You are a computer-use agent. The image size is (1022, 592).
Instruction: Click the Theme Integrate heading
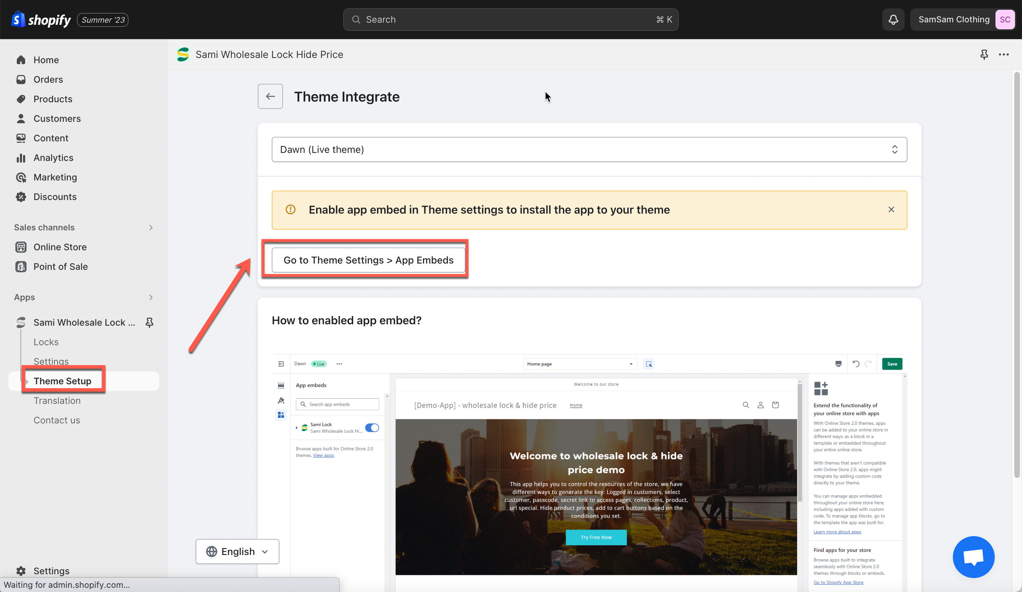pos(347,96)
